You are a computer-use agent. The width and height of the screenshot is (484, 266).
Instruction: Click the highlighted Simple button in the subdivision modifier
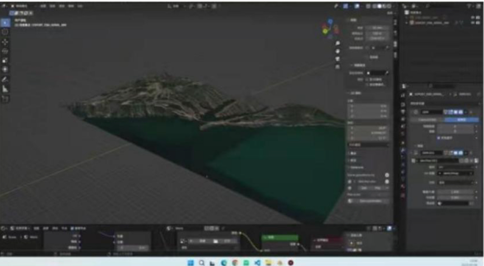pyautogui.click(x=462, y=120)
